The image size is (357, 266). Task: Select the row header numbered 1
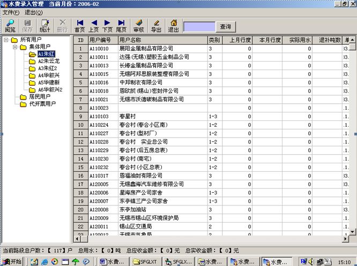pyautogui.click(x=80, y=49)
